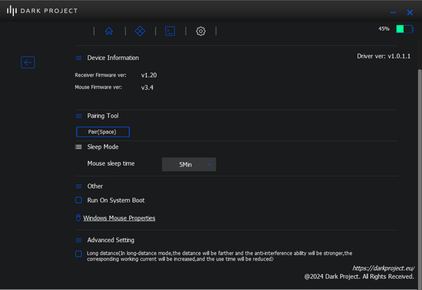Expand the Mouse sleep time dropdown
Image resolution: width=422 pixels, height=290 pixels.
point(189,165)
